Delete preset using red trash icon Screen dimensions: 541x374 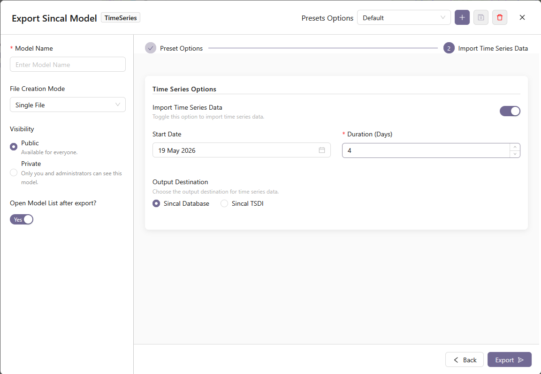pyautogui.click(x=500, y=18)
